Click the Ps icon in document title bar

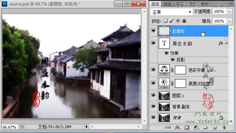(x=4, y=4)
